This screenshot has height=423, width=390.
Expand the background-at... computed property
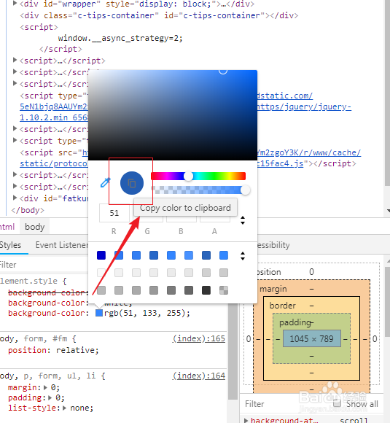click(246, 420)
